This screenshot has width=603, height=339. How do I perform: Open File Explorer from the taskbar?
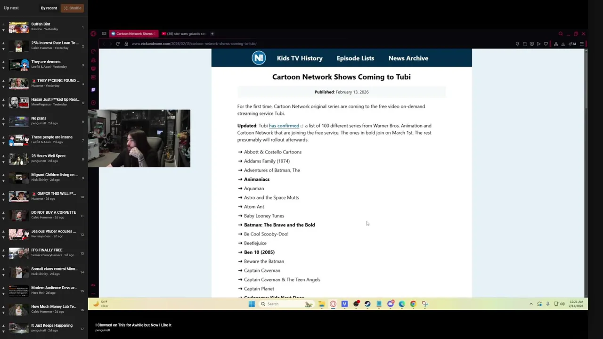pos(322,304)
